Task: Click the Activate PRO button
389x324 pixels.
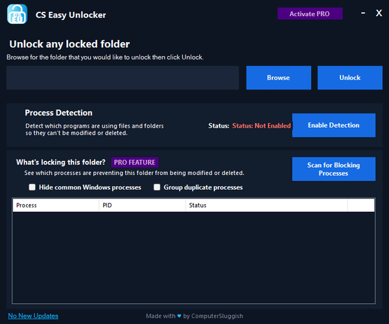Action: coord(310,14)
